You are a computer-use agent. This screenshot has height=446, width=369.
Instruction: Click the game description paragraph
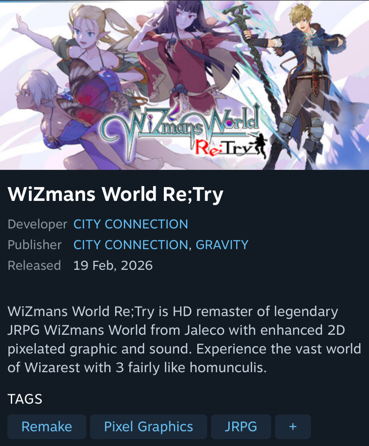point(184,340)
